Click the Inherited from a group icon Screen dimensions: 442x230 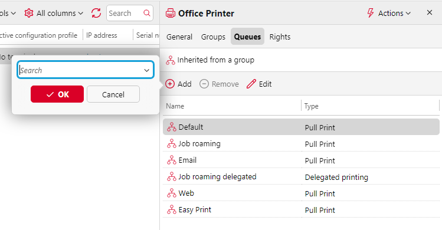click(x=171, y=60)
